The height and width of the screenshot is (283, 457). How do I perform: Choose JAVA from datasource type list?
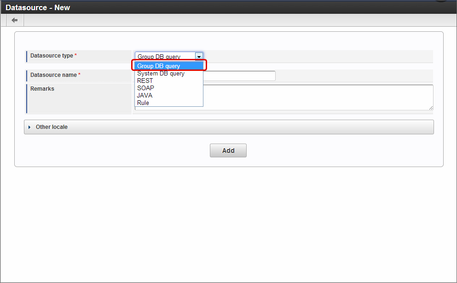coord(169,95)
